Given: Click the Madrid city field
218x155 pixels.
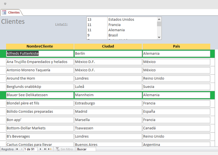Looking at the screenshot, I should click(108, 112).
